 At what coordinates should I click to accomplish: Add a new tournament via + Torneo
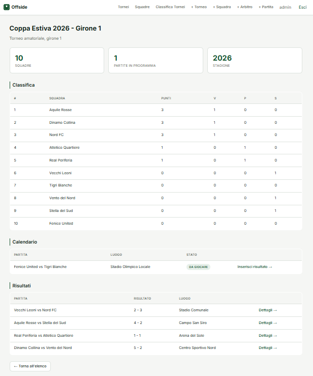click(199, 7)
